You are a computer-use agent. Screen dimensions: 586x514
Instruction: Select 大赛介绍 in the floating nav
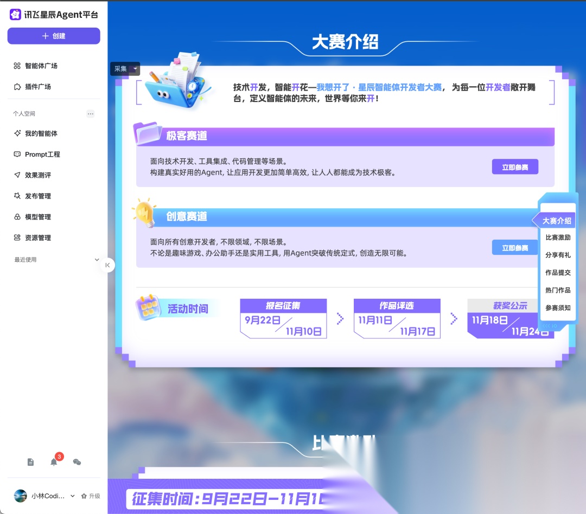click(557, 221)
